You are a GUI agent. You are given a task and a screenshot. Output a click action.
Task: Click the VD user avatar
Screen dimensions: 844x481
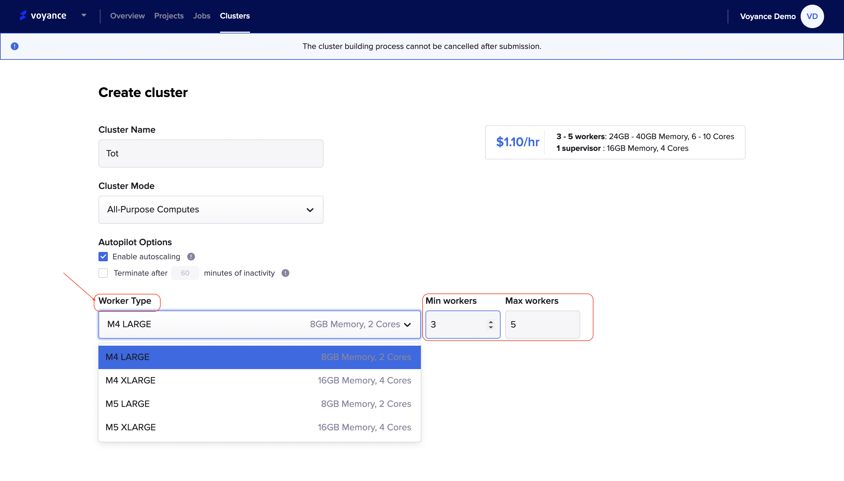coord(812,16)
